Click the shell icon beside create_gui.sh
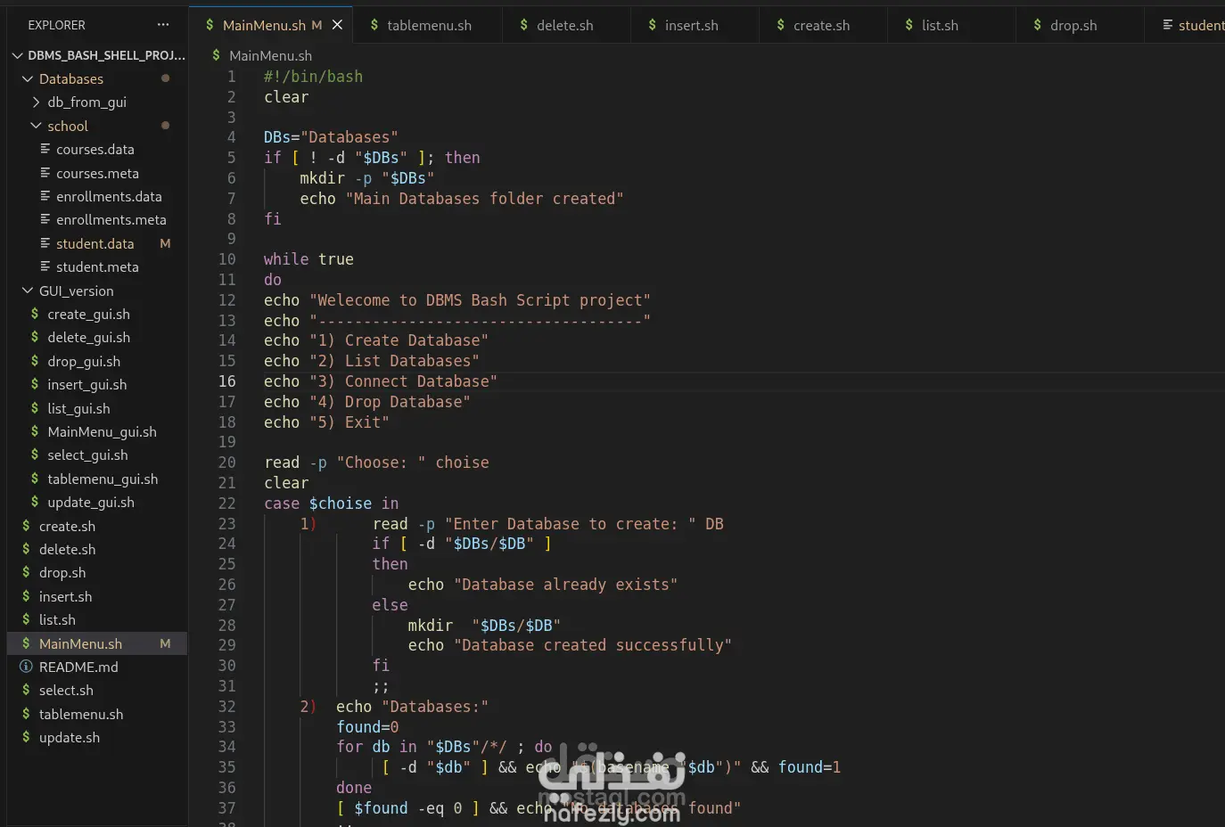The image size is (1225, 827). coord(35,314)
